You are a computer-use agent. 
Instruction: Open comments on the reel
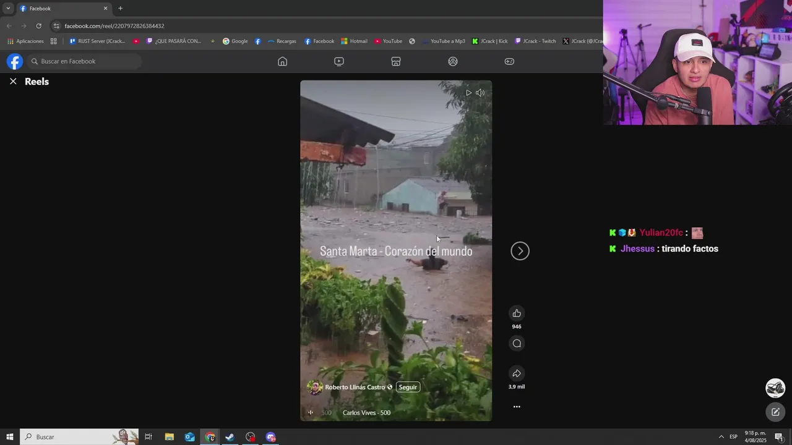[x=517, y=343]
